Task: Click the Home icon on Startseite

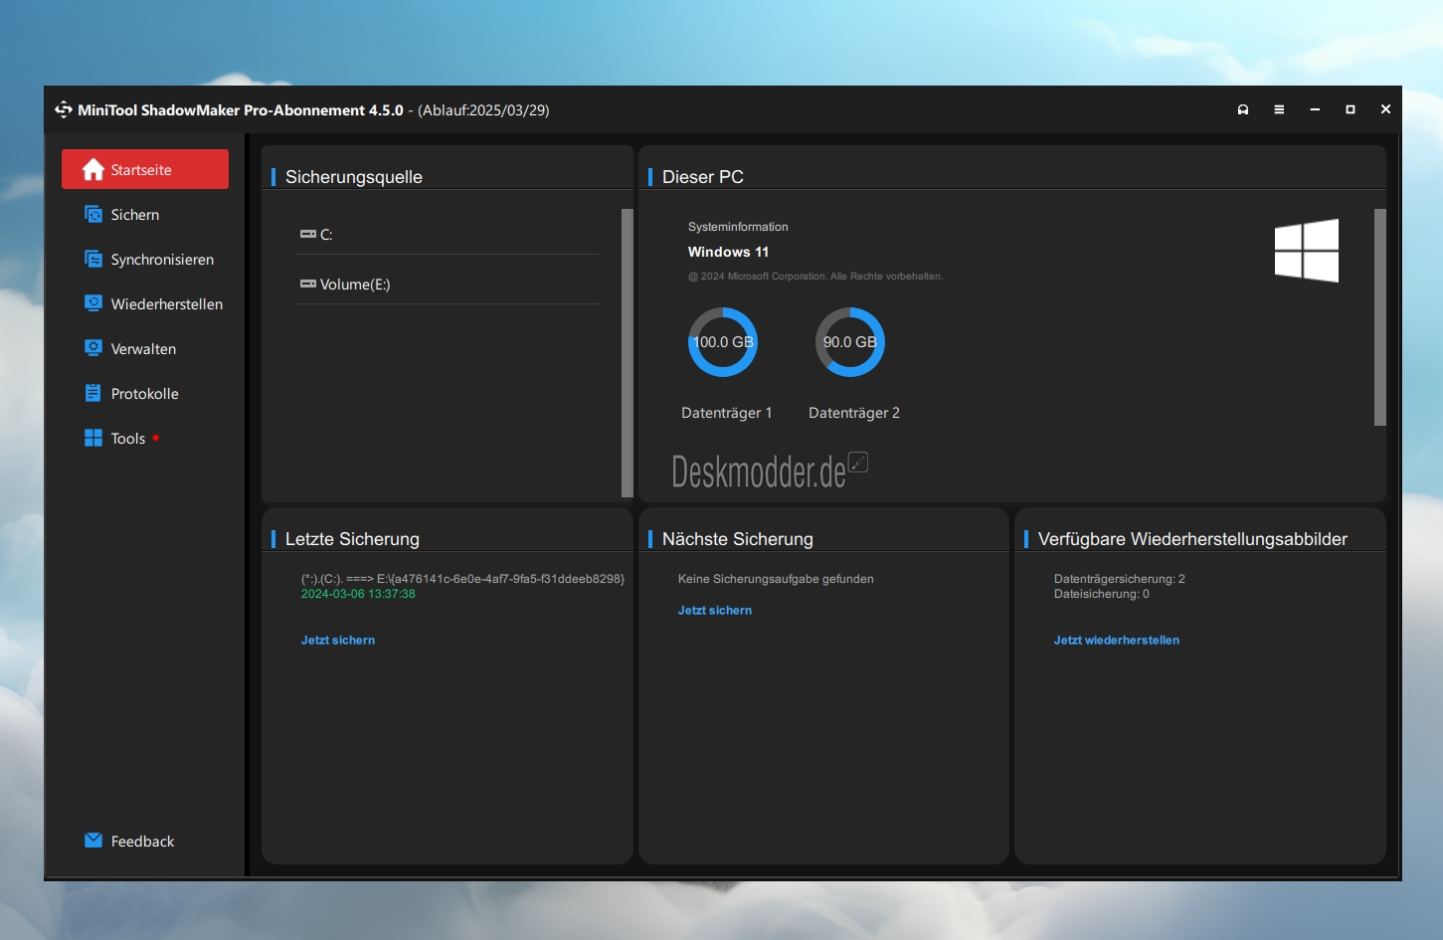Action: (93, 169)
